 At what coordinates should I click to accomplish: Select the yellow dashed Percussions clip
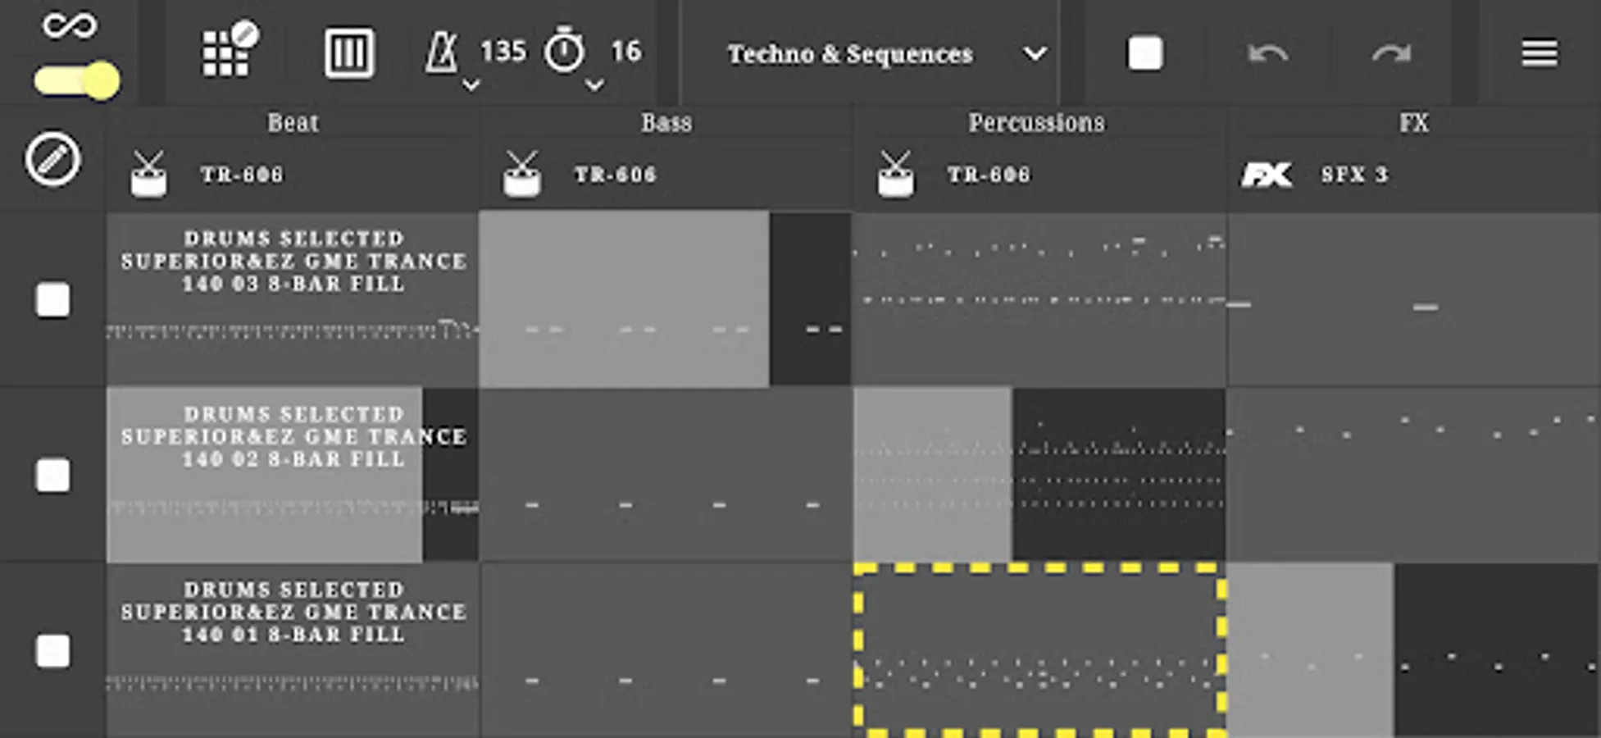(x=1039, y=649)
